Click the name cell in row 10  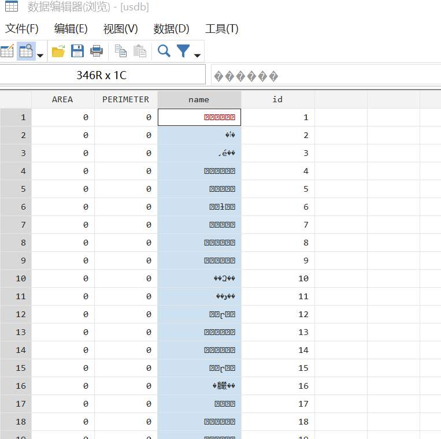pyautogui.click(x=199, y=278)
